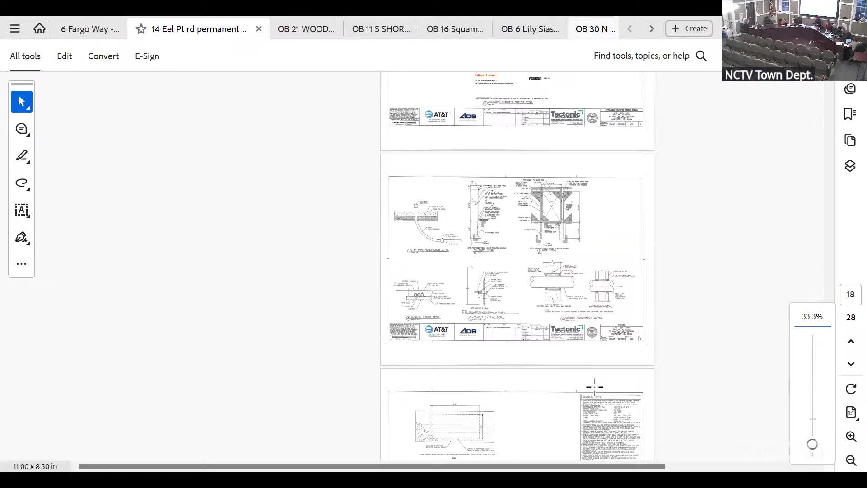Open the Convert menu
867x488 pixels.
pyautogui.click(x=103, y=56)
